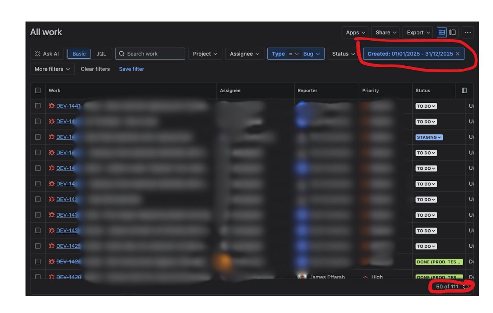Switch to the JQL search mode
The image size is (493, 313).
[101, 54]
